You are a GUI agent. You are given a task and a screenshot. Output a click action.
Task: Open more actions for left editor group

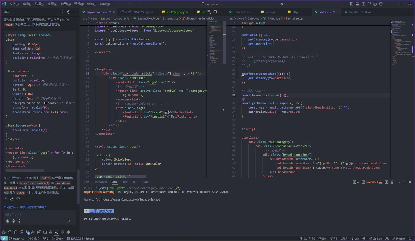pyautogui.click(x=221, y=12)
